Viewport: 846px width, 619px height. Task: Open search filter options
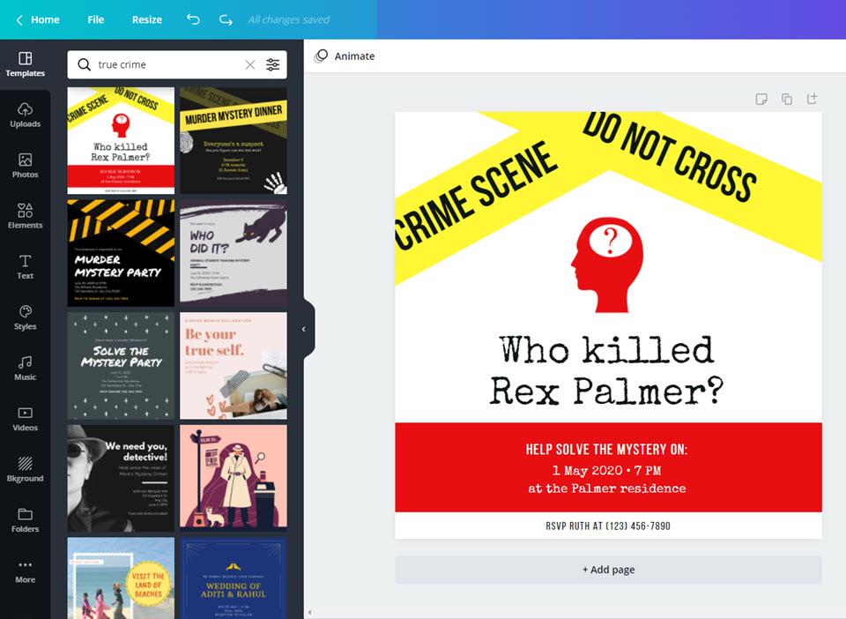[x=272, y=64]
